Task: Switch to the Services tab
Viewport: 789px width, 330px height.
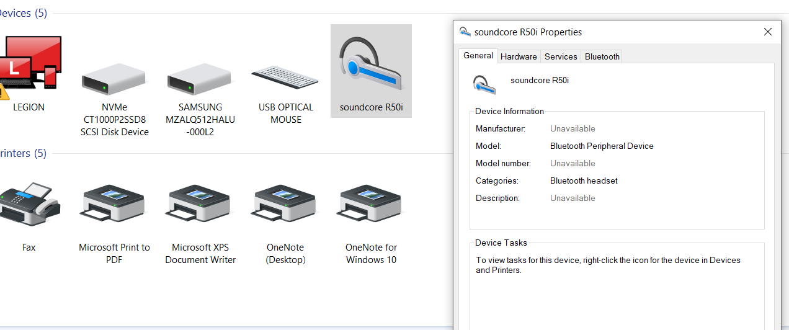Action: point(561,56)
